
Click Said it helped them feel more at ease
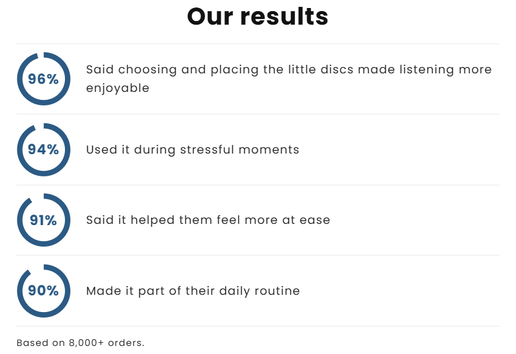pos(208,220)
